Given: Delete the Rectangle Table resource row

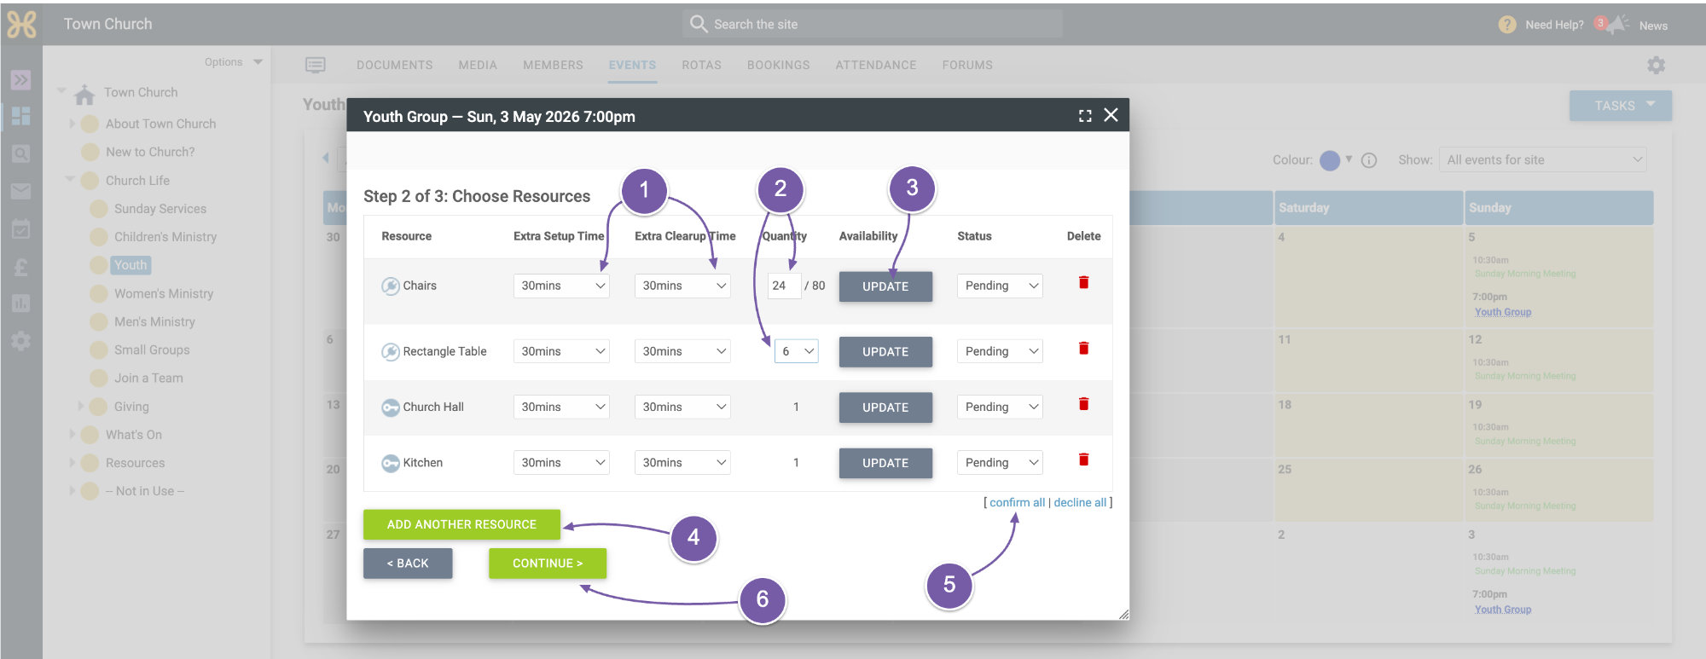Looking at the screenshot, I should pyautogui.click(x=1083, y=348).
